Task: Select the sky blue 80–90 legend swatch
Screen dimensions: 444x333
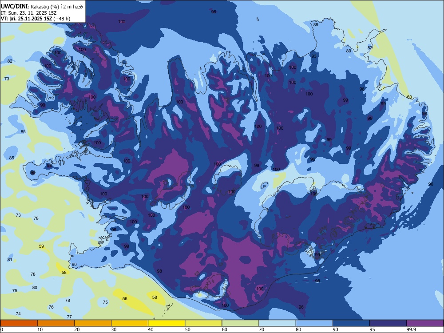Action: pyautogui.click(x=314, y=323)
